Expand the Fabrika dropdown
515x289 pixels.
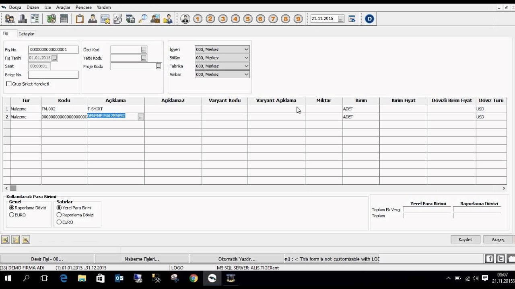(246, 66)
